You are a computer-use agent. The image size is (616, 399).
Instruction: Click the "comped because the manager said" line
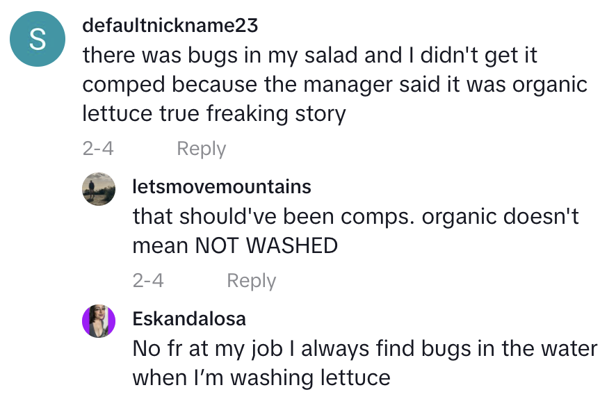pos(334,84)
